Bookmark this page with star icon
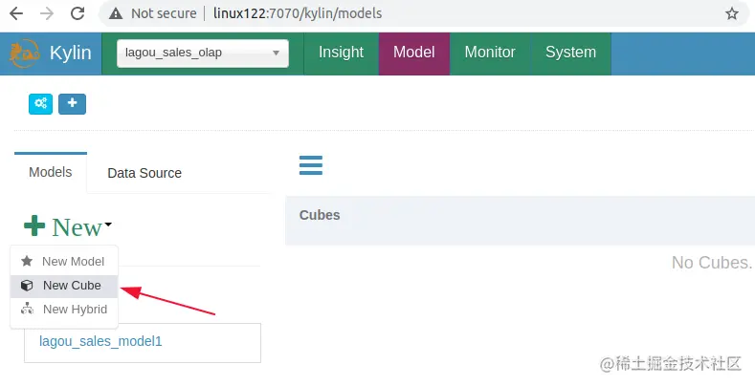Image resolution: width=755 pixels, height=386 pixels. point(732,13)
